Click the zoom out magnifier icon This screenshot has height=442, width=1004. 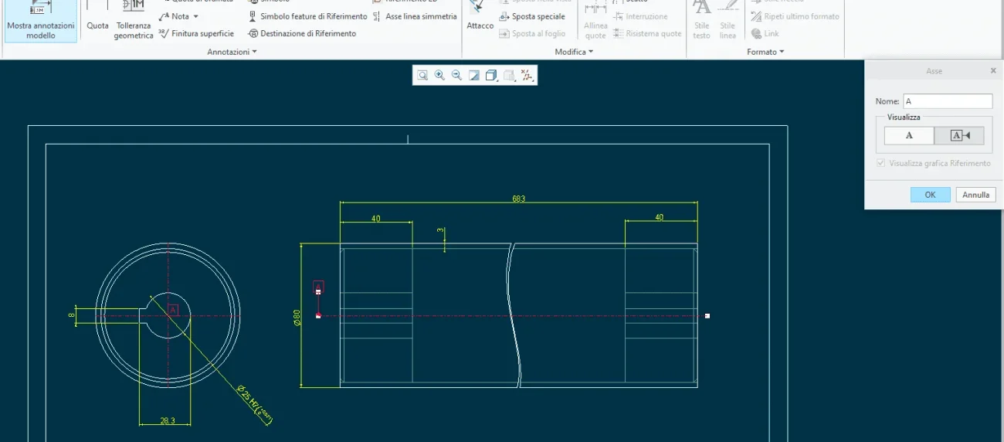(x=456, y=75)
